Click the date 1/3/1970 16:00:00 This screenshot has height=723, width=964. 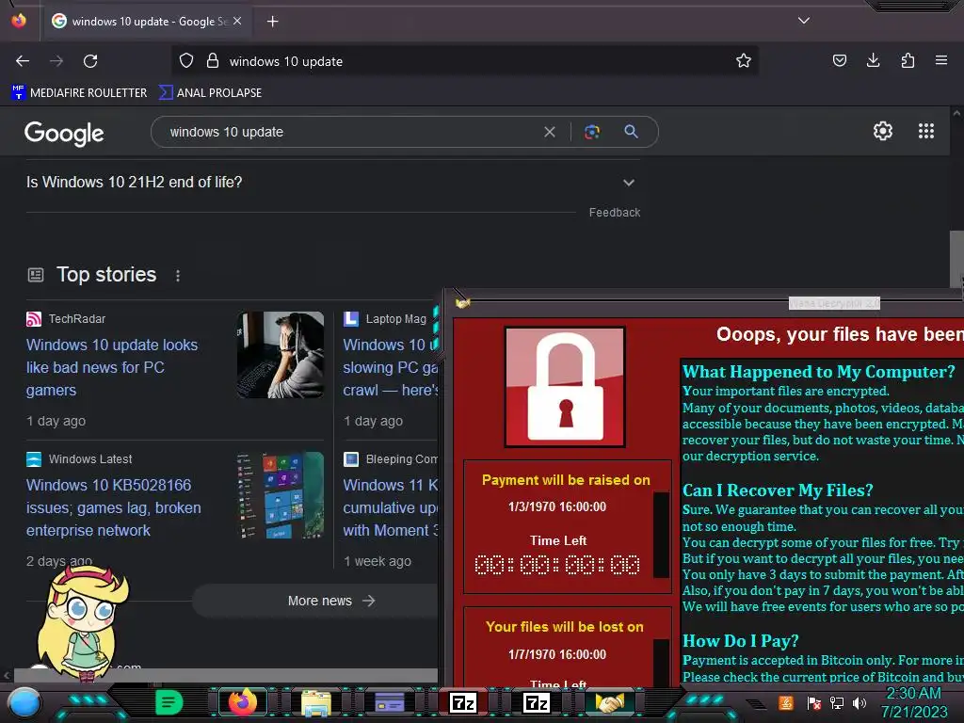(x=557, y=506)
